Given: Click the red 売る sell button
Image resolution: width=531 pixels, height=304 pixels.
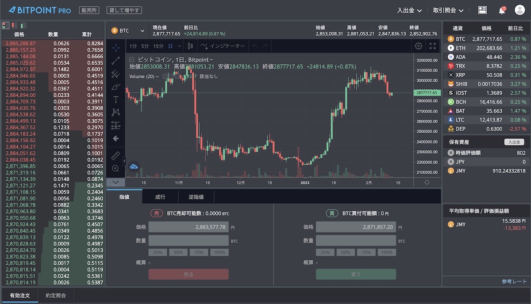Looking at the screenshot, I should [189, 274].
